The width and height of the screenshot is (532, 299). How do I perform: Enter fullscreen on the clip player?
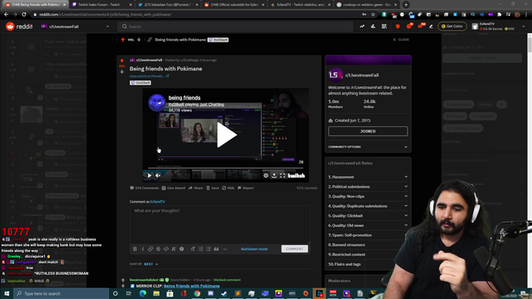pyautogui.click(x=283, y=175)
